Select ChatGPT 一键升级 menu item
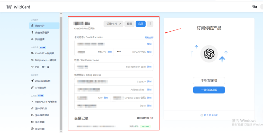Viewport: 263px width, 133px height. click(x=45, y=53)
